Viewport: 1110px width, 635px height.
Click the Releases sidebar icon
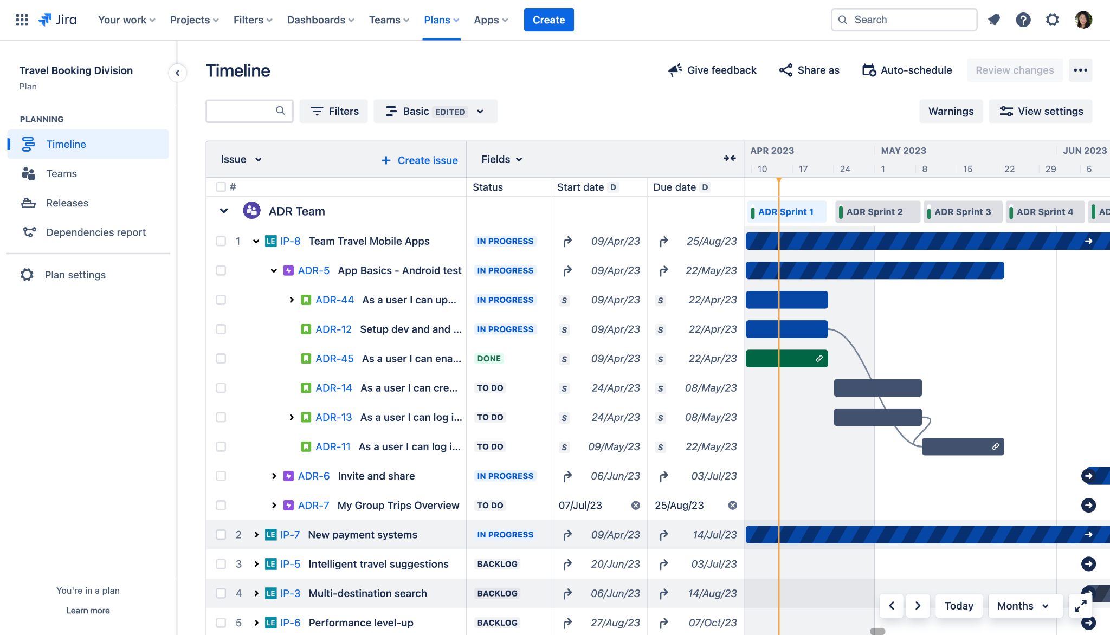[x=28, y=202]
